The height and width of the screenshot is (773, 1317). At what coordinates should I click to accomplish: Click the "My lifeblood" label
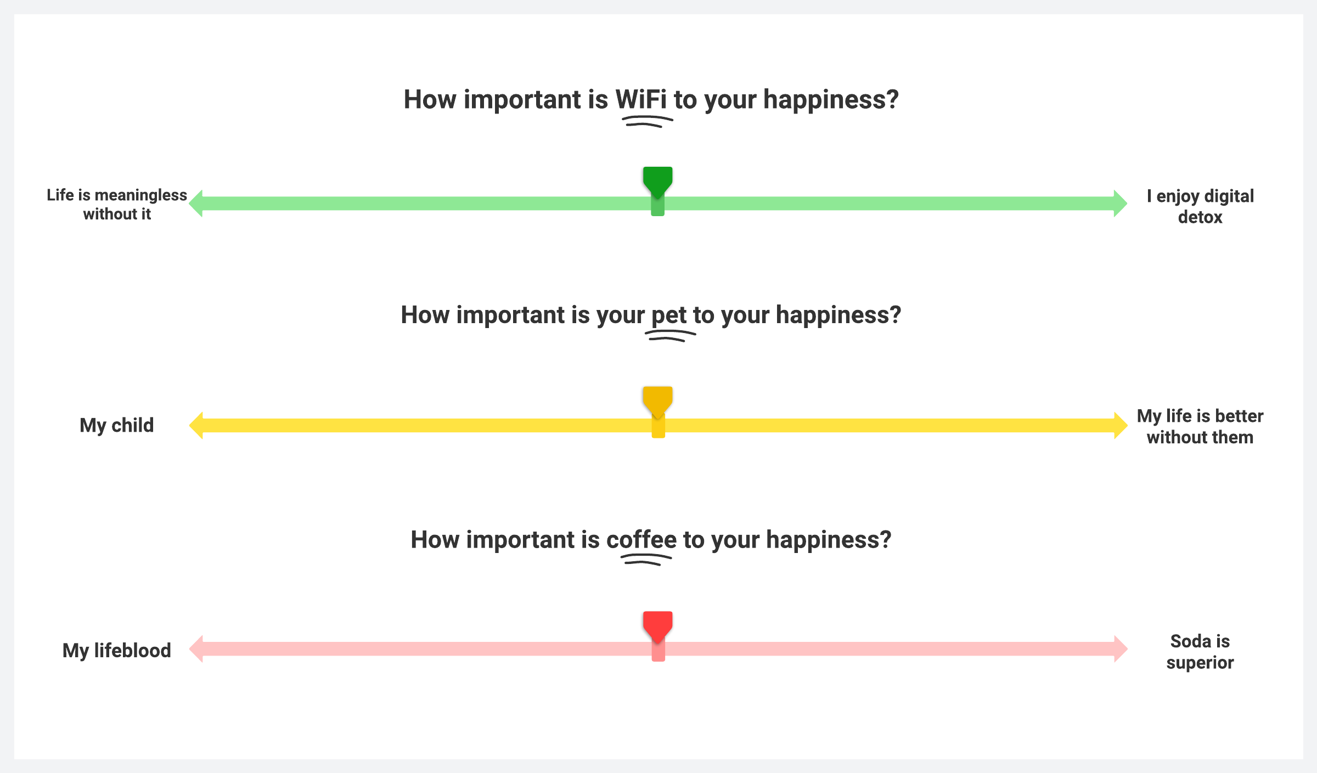(117, 650)
